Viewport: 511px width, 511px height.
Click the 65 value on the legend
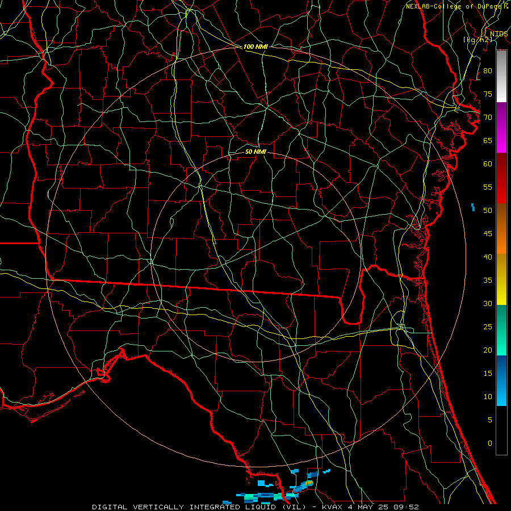[488, 141]
